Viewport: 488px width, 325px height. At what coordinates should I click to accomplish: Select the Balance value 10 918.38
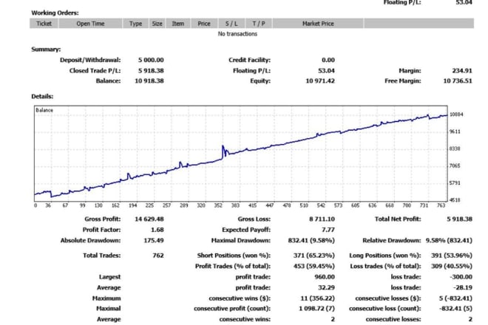[x=149, y=81]
